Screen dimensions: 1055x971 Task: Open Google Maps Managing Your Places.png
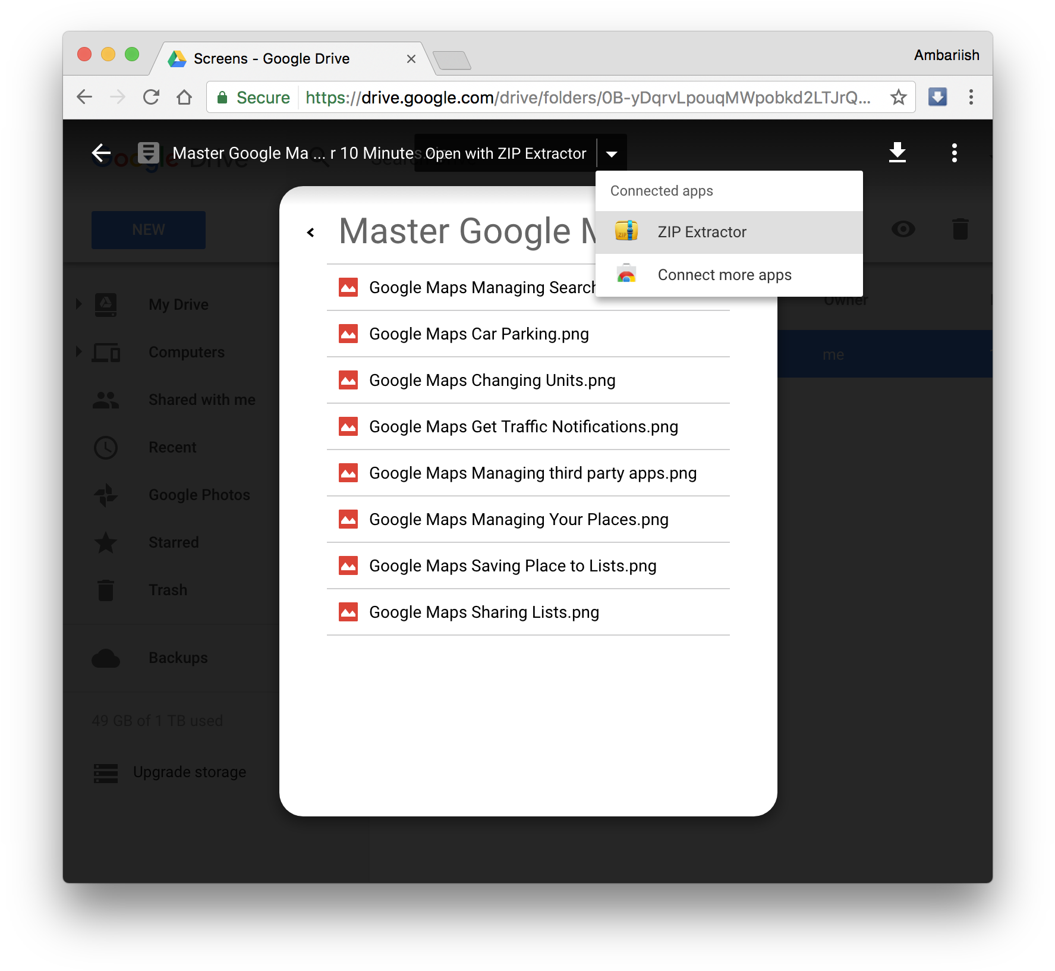click(x=528, y=520)
